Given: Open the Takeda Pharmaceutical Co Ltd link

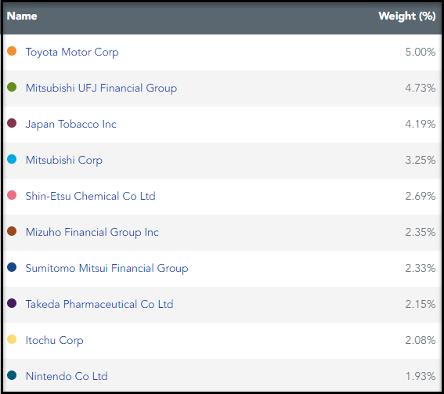Looking at the screenshot, I should pyautogui.click(x=99, y=304).
